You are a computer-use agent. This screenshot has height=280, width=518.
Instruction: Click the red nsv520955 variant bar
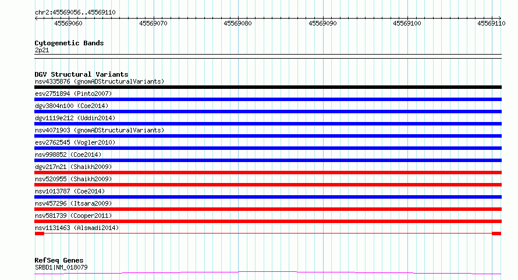pos(268,185)
